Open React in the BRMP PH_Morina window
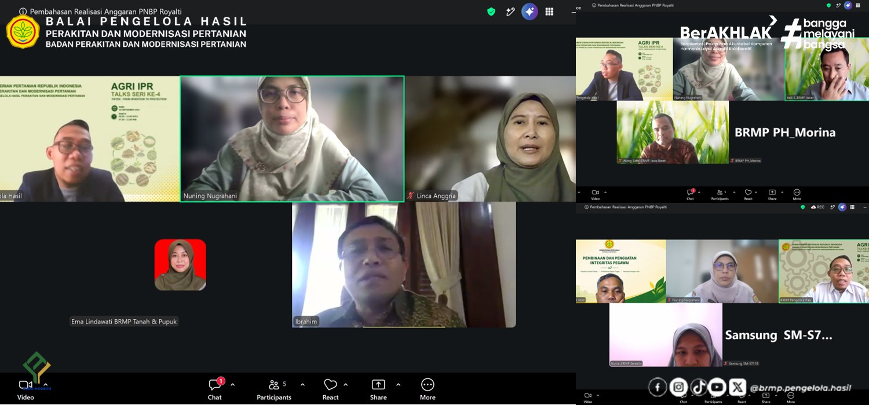Viewport: 869px width, 405px height. (x=748, y=194)
